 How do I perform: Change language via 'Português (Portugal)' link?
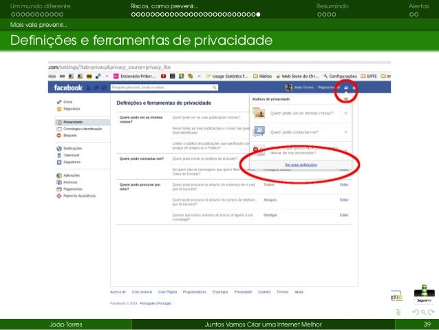pyautogui.click(x=156, y=303)
